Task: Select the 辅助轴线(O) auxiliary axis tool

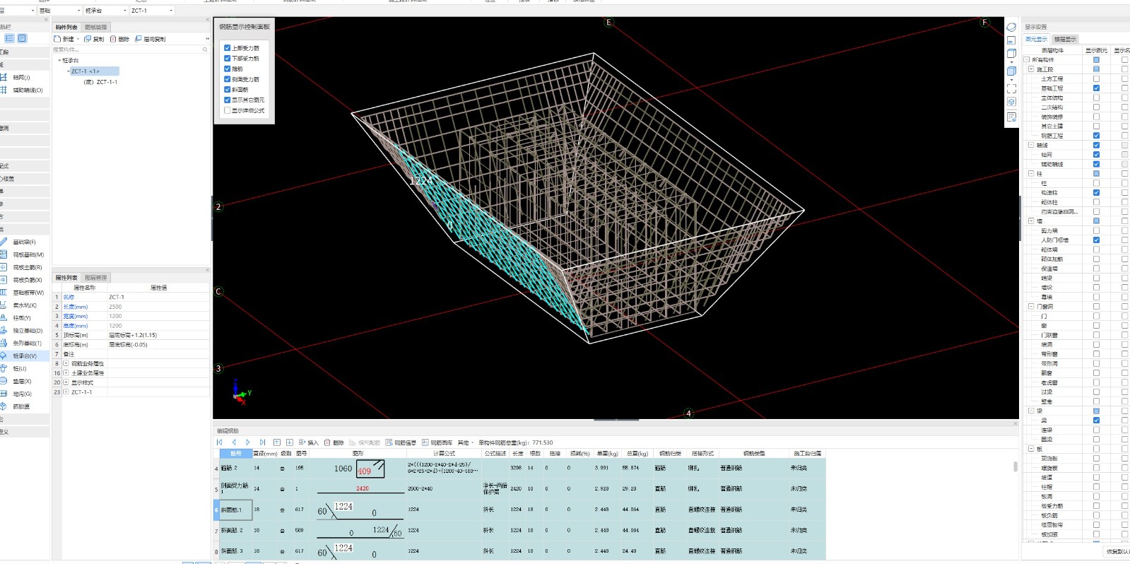Action: pos(27,90)
